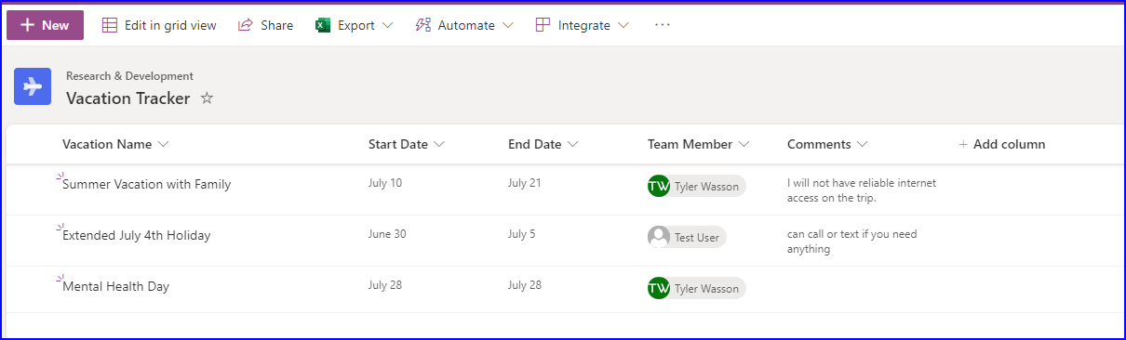Click the Integrate icon
This screenshot has height=340, width=1126.
[543, 25]
